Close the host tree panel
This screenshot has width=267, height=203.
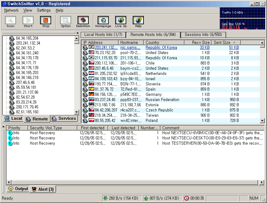pos(78,33)
